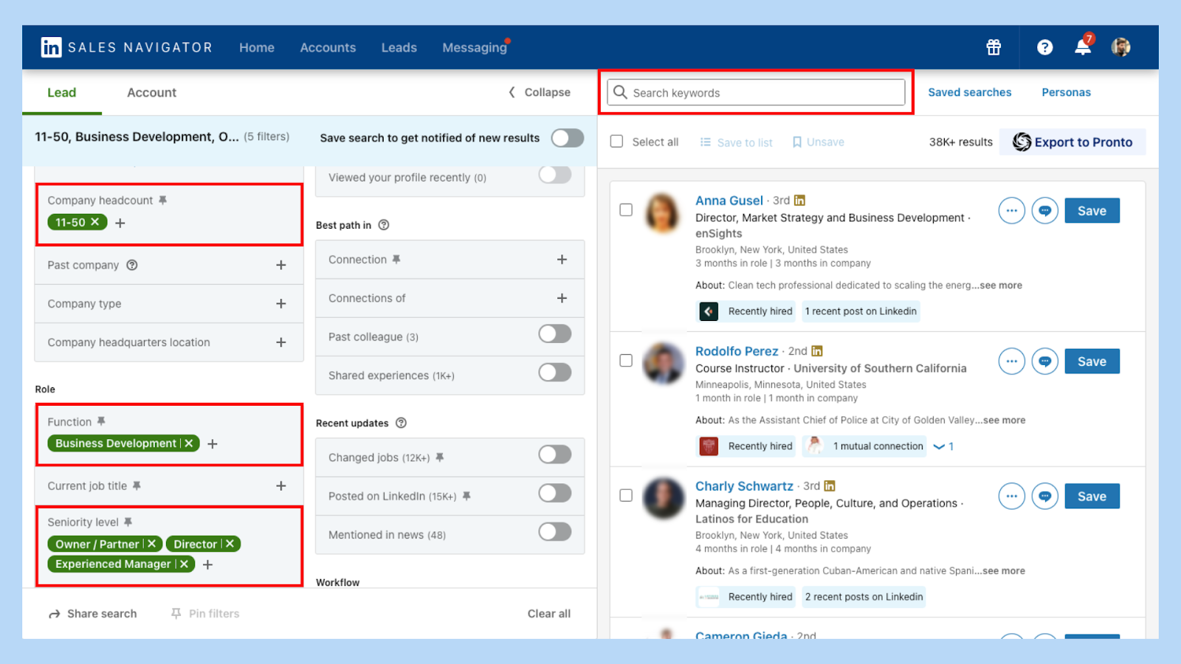Screen dimensions: 1181x664
Task: Click the pin icon beside Company headcount
Action: (162, 200)
